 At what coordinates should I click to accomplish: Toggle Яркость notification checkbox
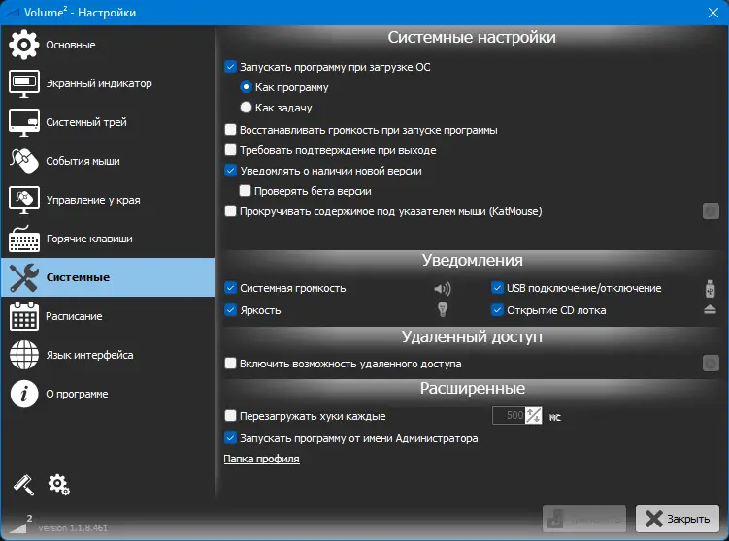(x=230, y=309)
